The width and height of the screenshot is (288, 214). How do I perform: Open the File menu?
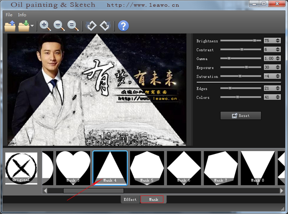(9, 15)
